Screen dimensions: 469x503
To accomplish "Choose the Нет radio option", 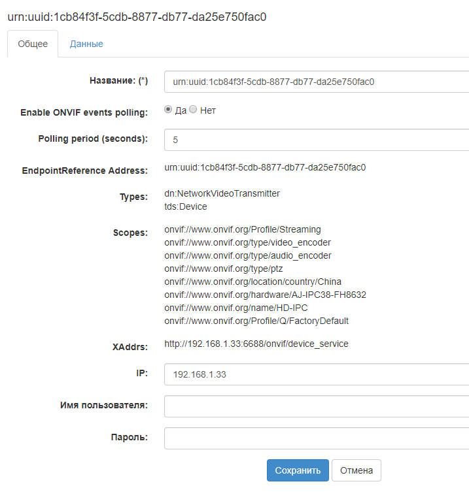I will (193, 110).
